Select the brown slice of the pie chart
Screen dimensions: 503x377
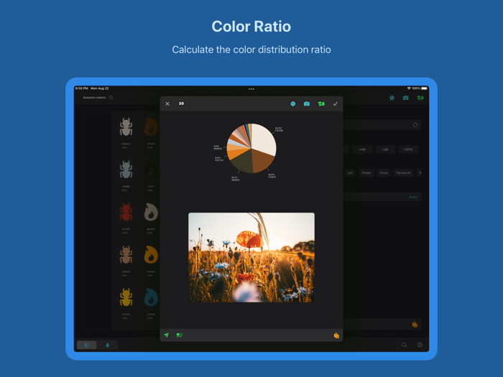[x=262, y=161]
